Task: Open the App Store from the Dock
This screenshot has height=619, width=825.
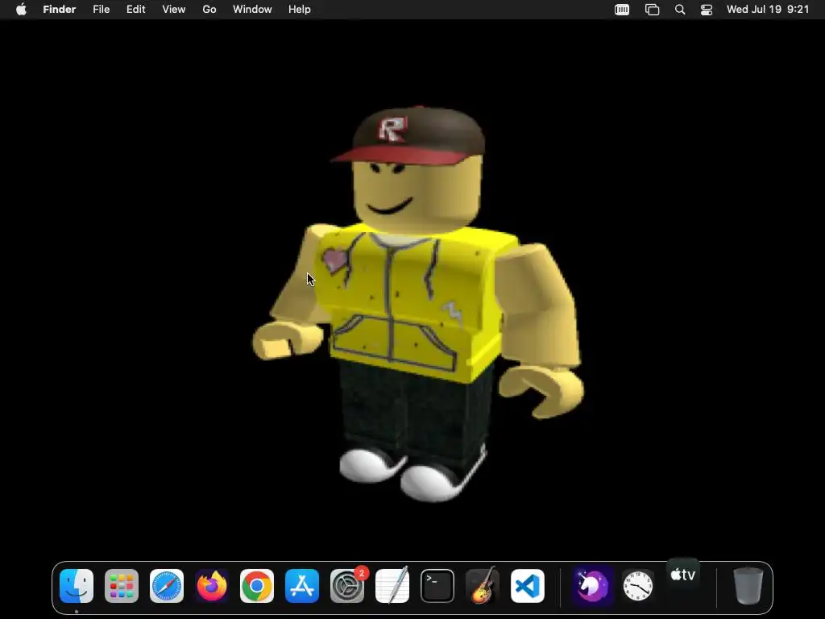Action: (x=302, y=586)
